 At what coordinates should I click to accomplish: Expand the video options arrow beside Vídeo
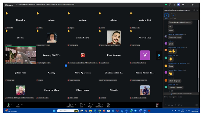tap(22, 104)
